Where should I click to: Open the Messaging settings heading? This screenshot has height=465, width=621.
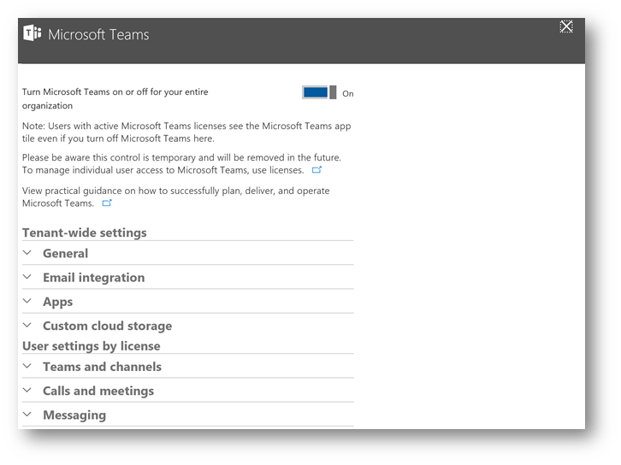tap(74, 415)
